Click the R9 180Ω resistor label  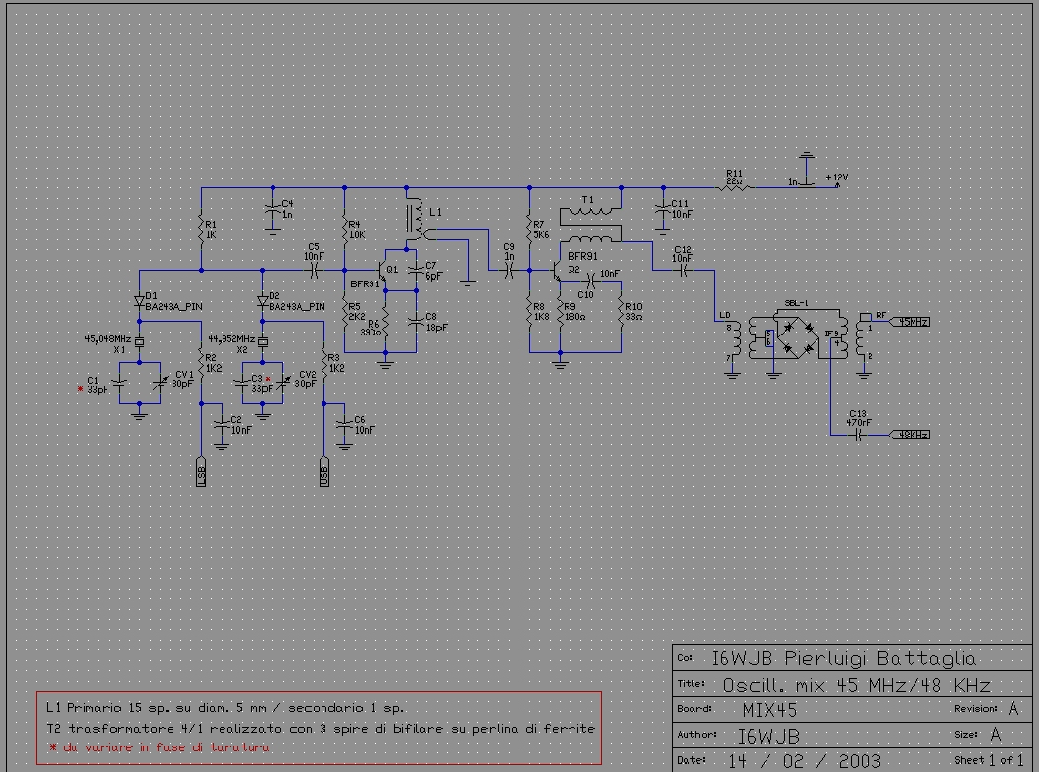575,312
